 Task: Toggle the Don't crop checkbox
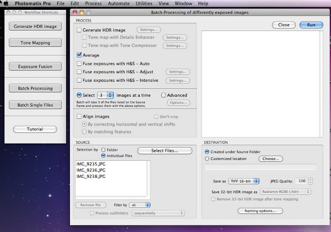click(156, 117)
